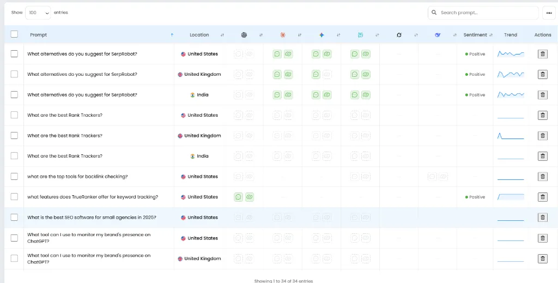Click prompt 'What is the best SEO software for small agencies in 2025?'

pos(92,218)
